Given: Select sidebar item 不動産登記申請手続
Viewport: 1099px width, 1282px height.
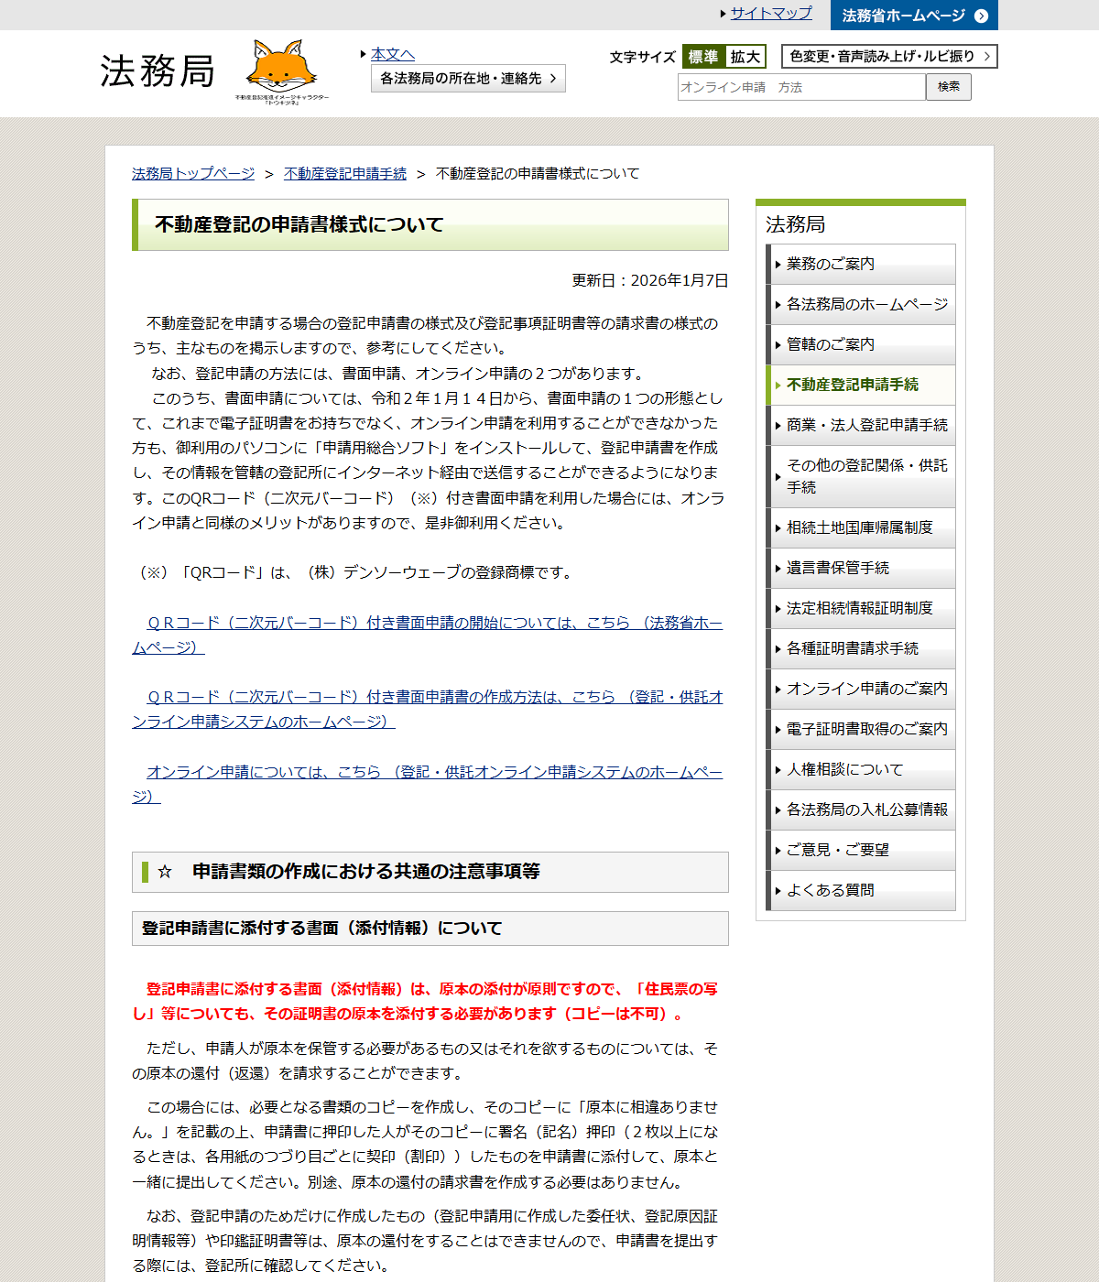Looking at the screenshot, I should click(x=861, y=385).
